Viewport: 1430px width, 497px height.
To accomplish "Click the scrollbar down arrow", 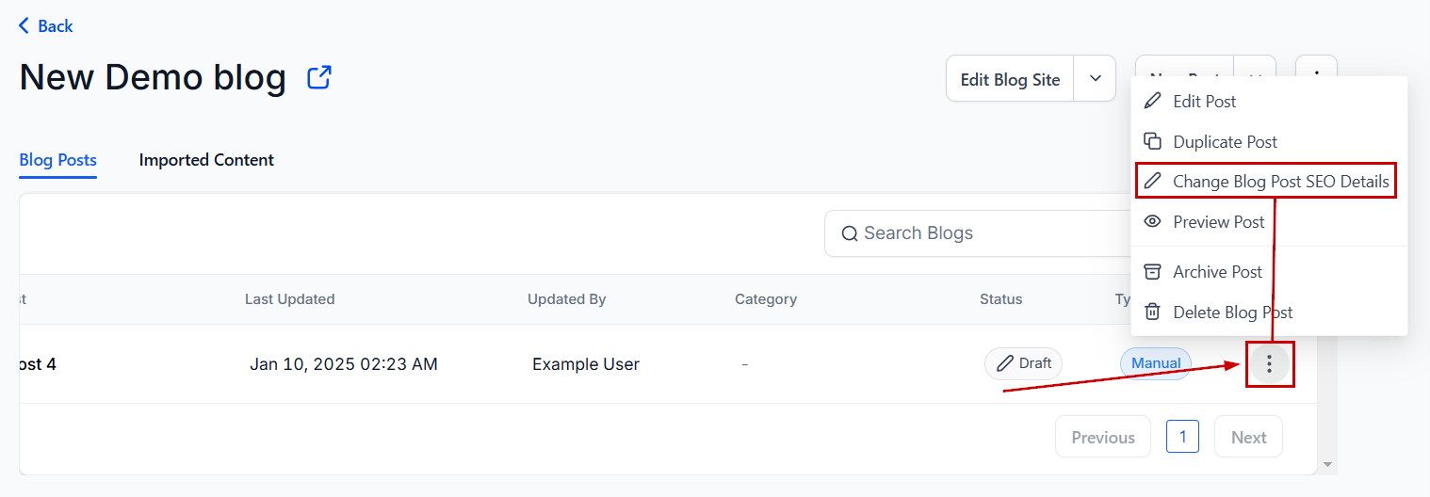I will click(x=1327, y=465).
